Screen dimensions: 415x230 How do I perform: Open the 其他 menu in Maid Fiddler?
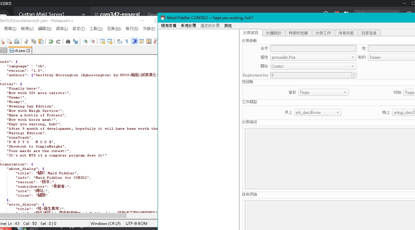point(228,25)
